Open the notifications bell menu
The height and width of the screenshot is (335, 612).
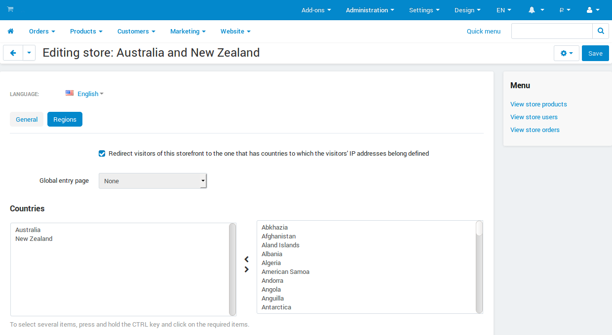tap(536, 10)
